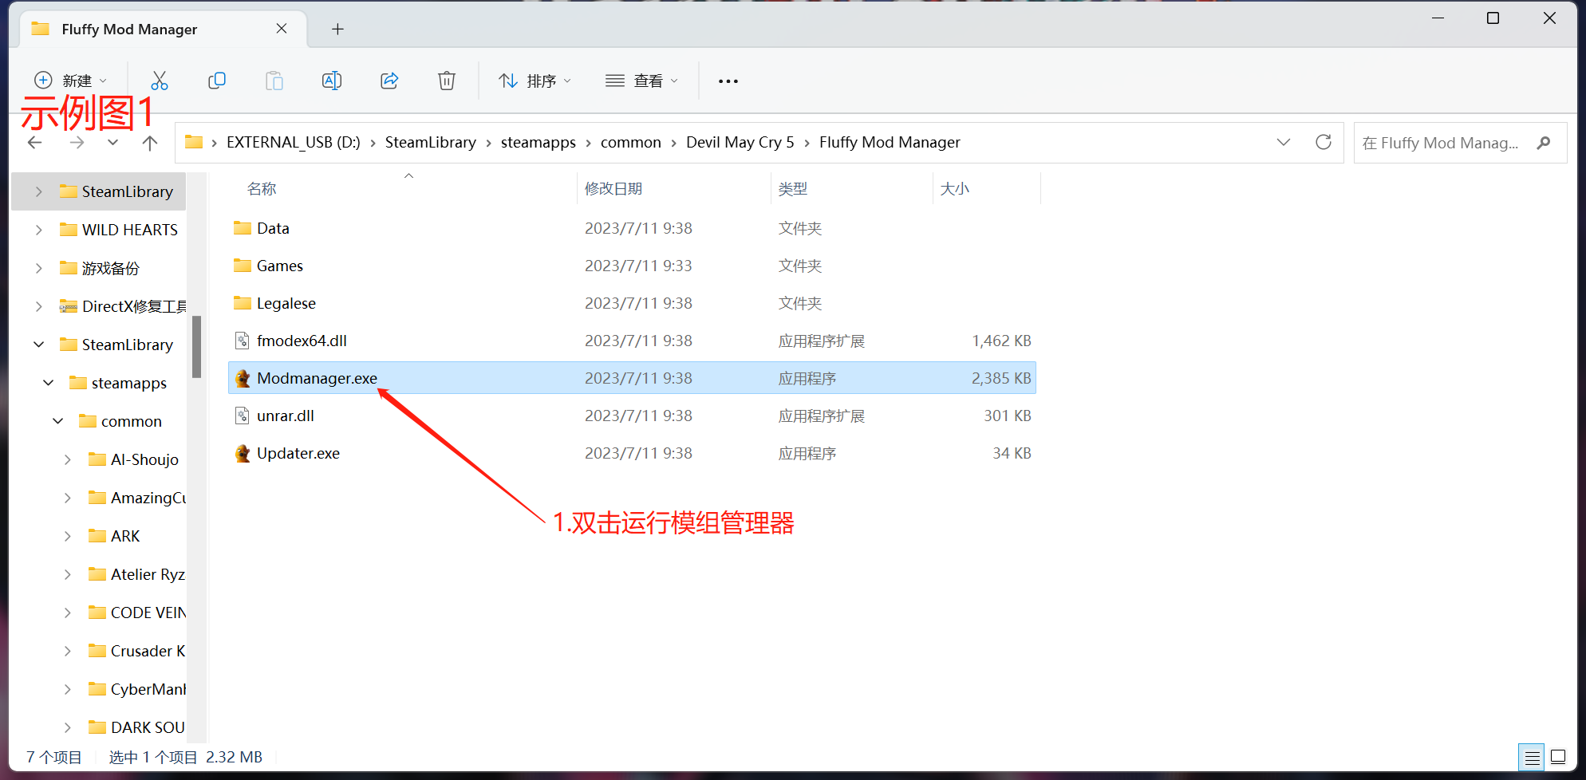Image resolution: width=1586 pixels, height=780 pixels.
Task: Open the 查看 view dropdown
Action: coord(641,81)
